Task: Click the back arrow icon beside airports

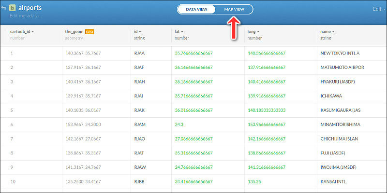Action: click(3, 8)
